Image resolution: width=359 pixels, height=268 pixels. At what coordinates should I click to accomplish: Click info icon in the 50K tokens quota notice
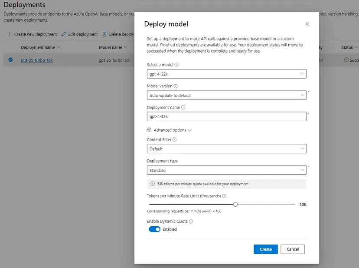tap(153, 184)
